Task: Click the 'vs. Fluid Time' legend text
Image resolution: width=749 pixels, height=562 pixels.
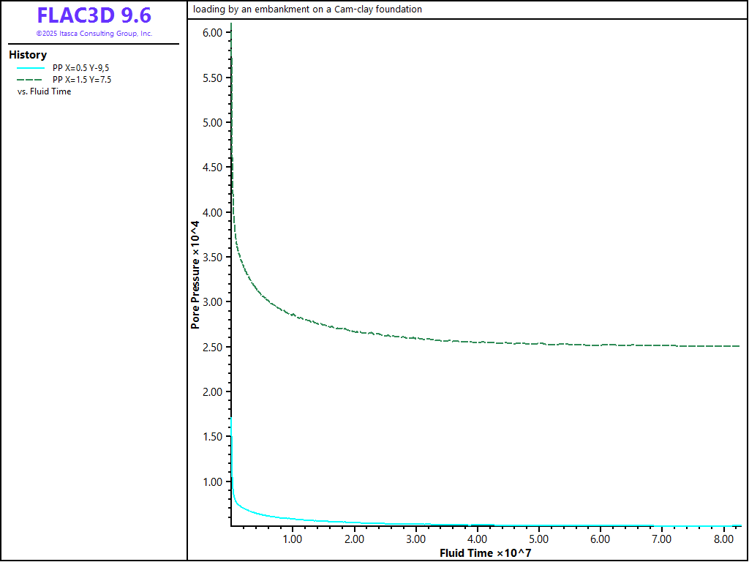Action: [x=44, y=91]
